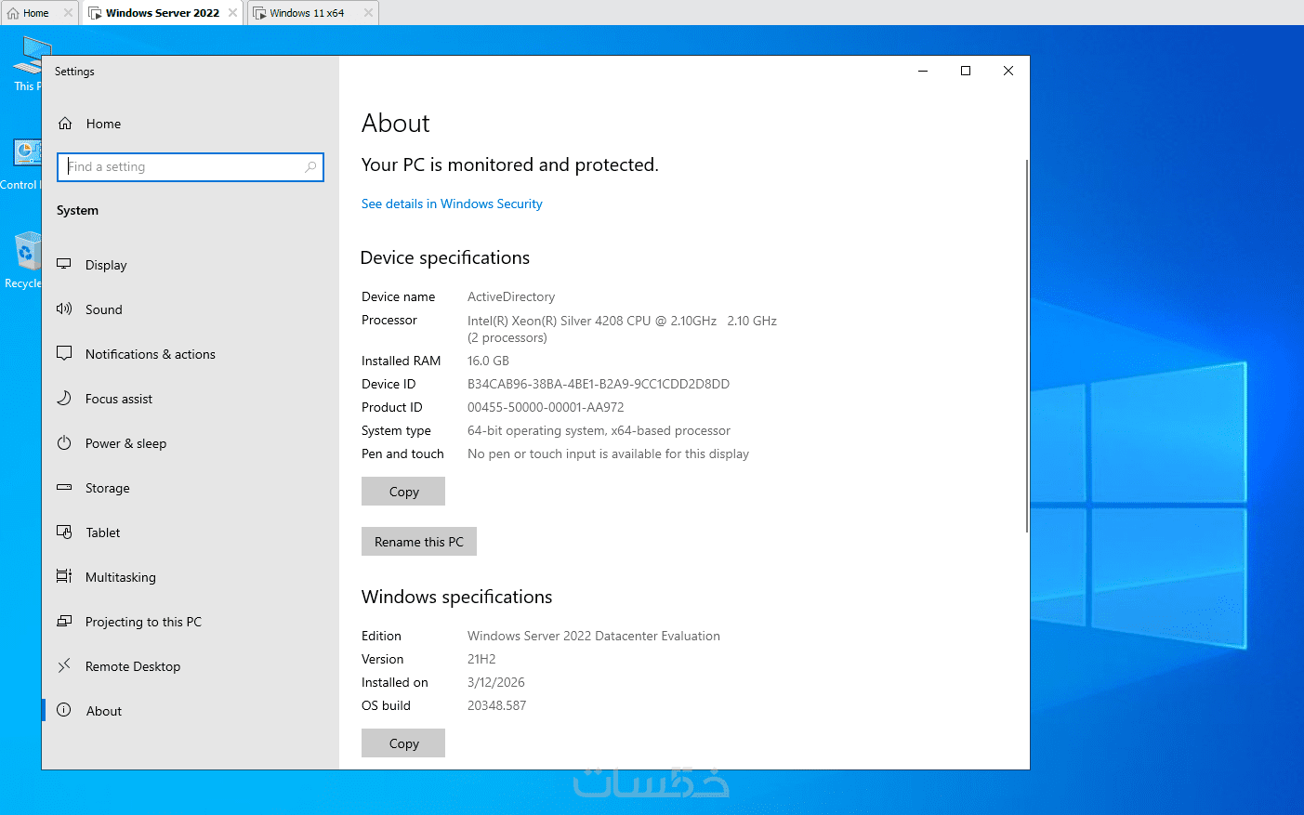This screenshot has width=1304, height=815.
Task: Close the Windows 11 x64 VM tab
Action: (368, 13)
